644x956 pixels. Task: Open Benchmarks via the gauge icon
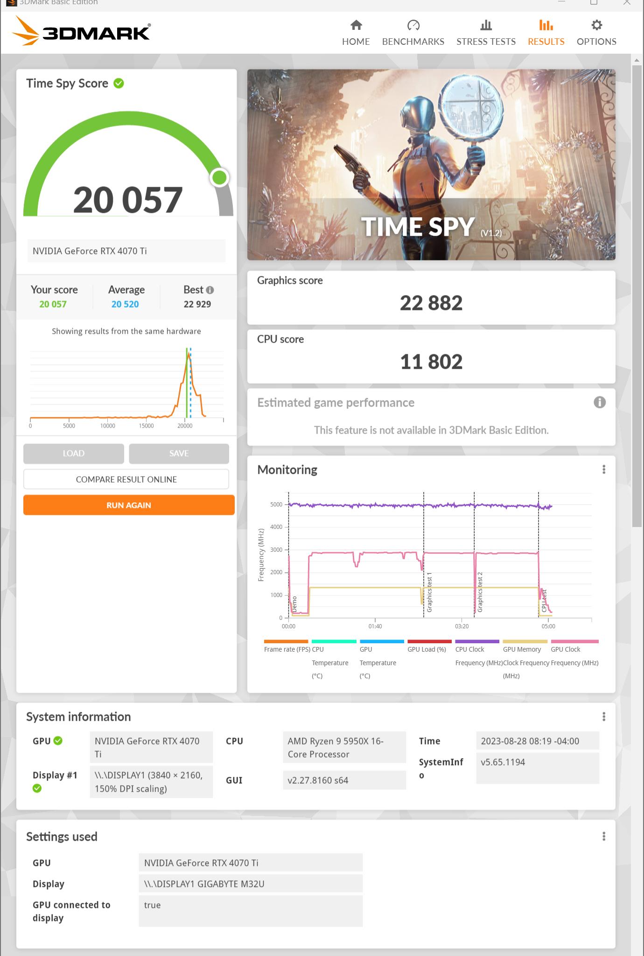click(413, 25)
